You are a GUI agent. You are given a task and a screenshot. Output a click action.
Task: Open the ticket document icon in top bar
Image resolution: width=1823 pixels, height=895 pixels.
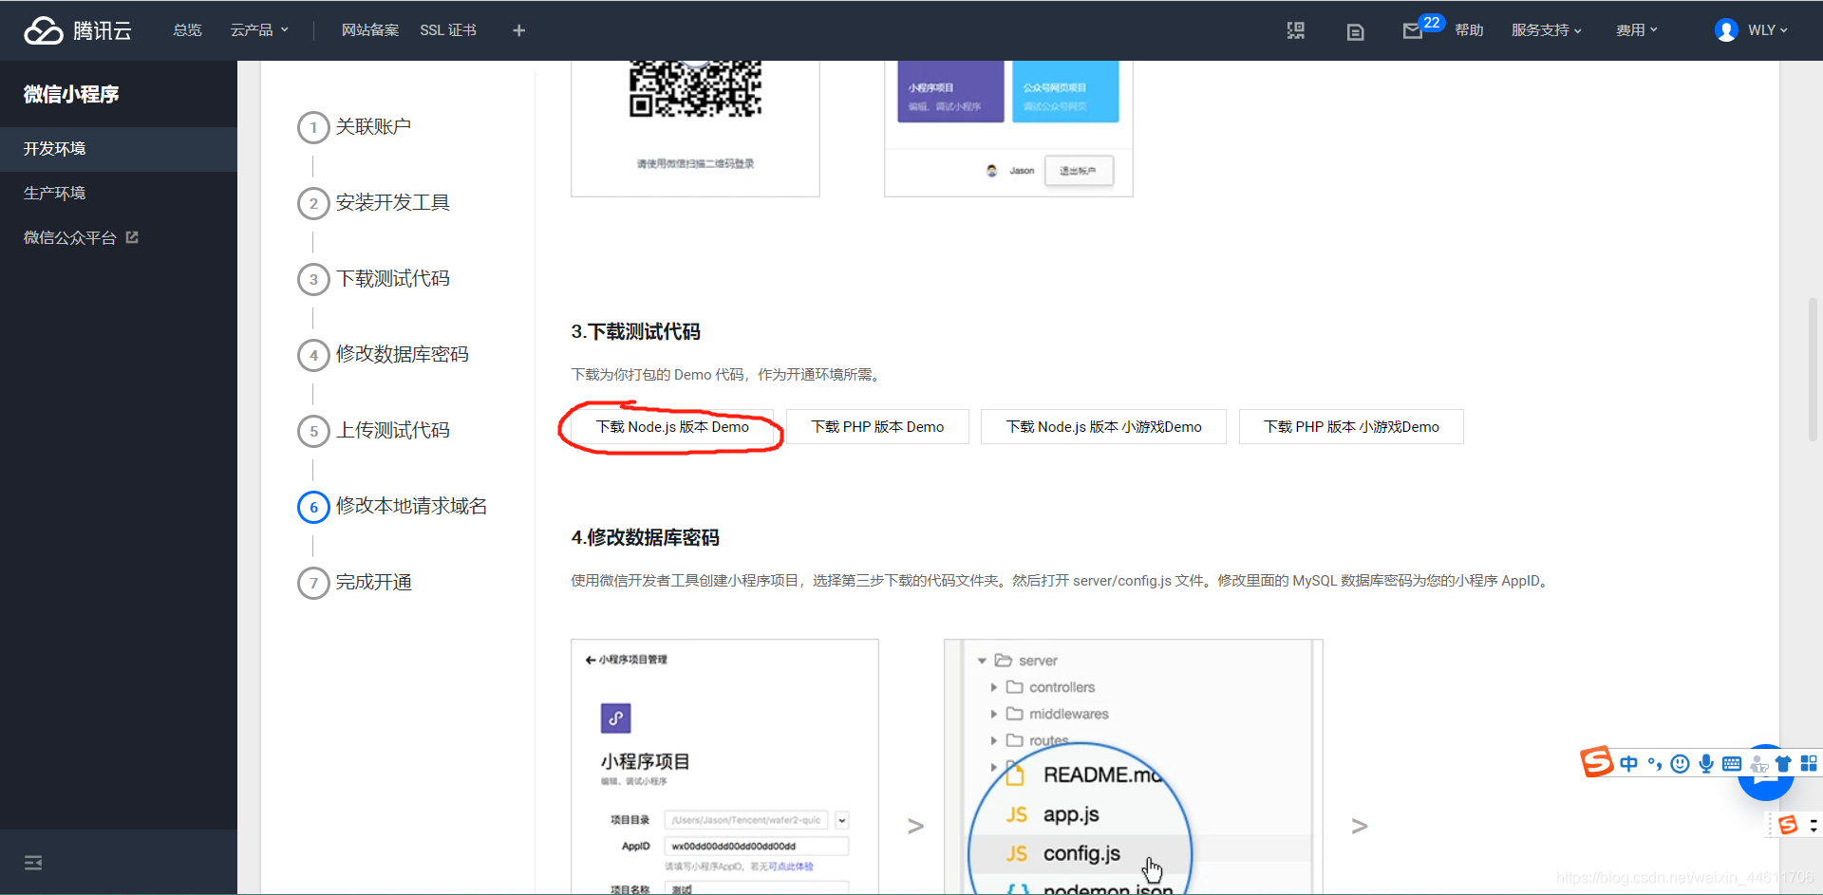point(1354,29)
